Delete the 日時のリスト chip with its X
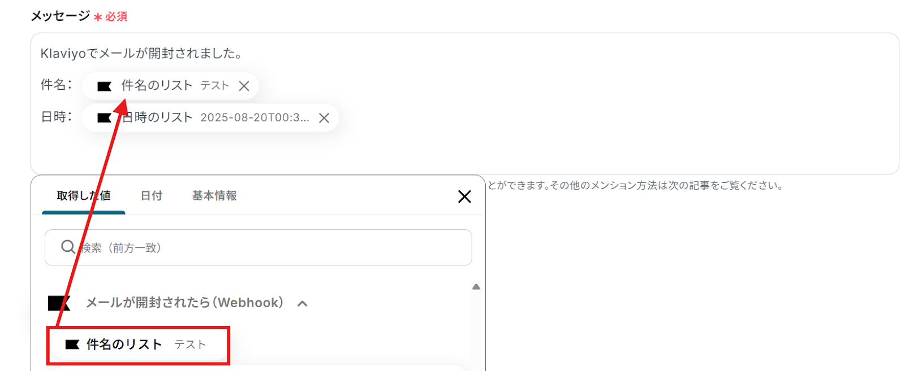The width and height of the screenshot is (905, 371). [x=324, y=118]
